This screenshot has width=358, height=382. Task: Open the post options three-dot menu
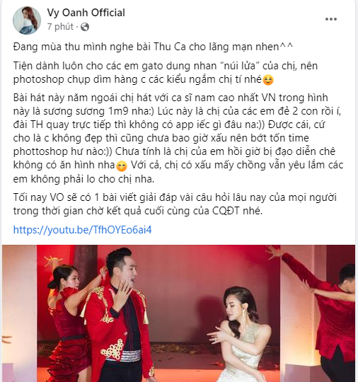(331, 19)
